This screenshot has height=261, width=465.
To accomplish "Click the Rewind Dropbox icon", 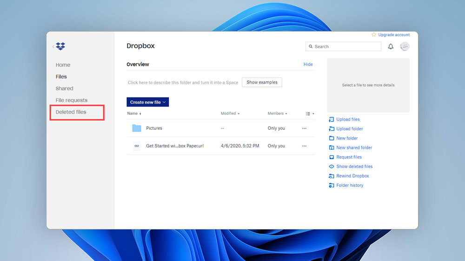I will (x=331, y=176).
